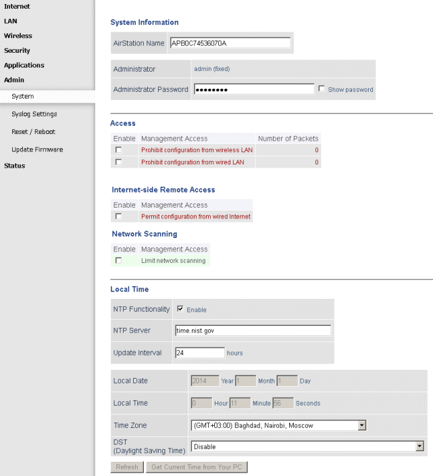Click the Access section heading
The width and height of the screenshot is (433, 476).
[123, 123]
